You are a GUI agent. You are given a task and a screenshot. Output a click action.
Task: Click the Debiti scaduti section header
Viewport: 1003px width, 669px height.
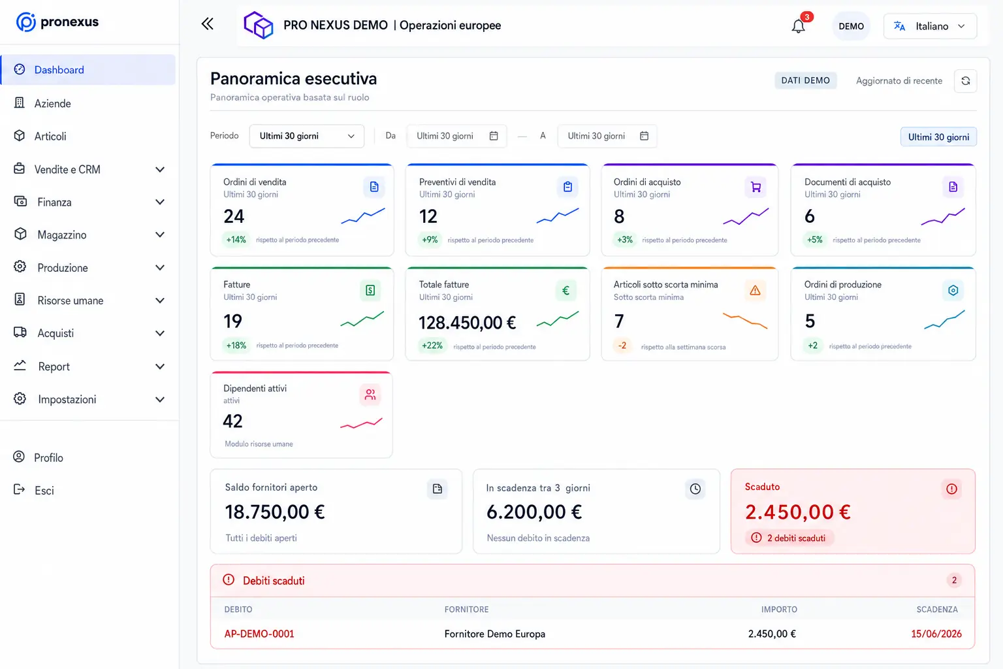click(592, 580)
